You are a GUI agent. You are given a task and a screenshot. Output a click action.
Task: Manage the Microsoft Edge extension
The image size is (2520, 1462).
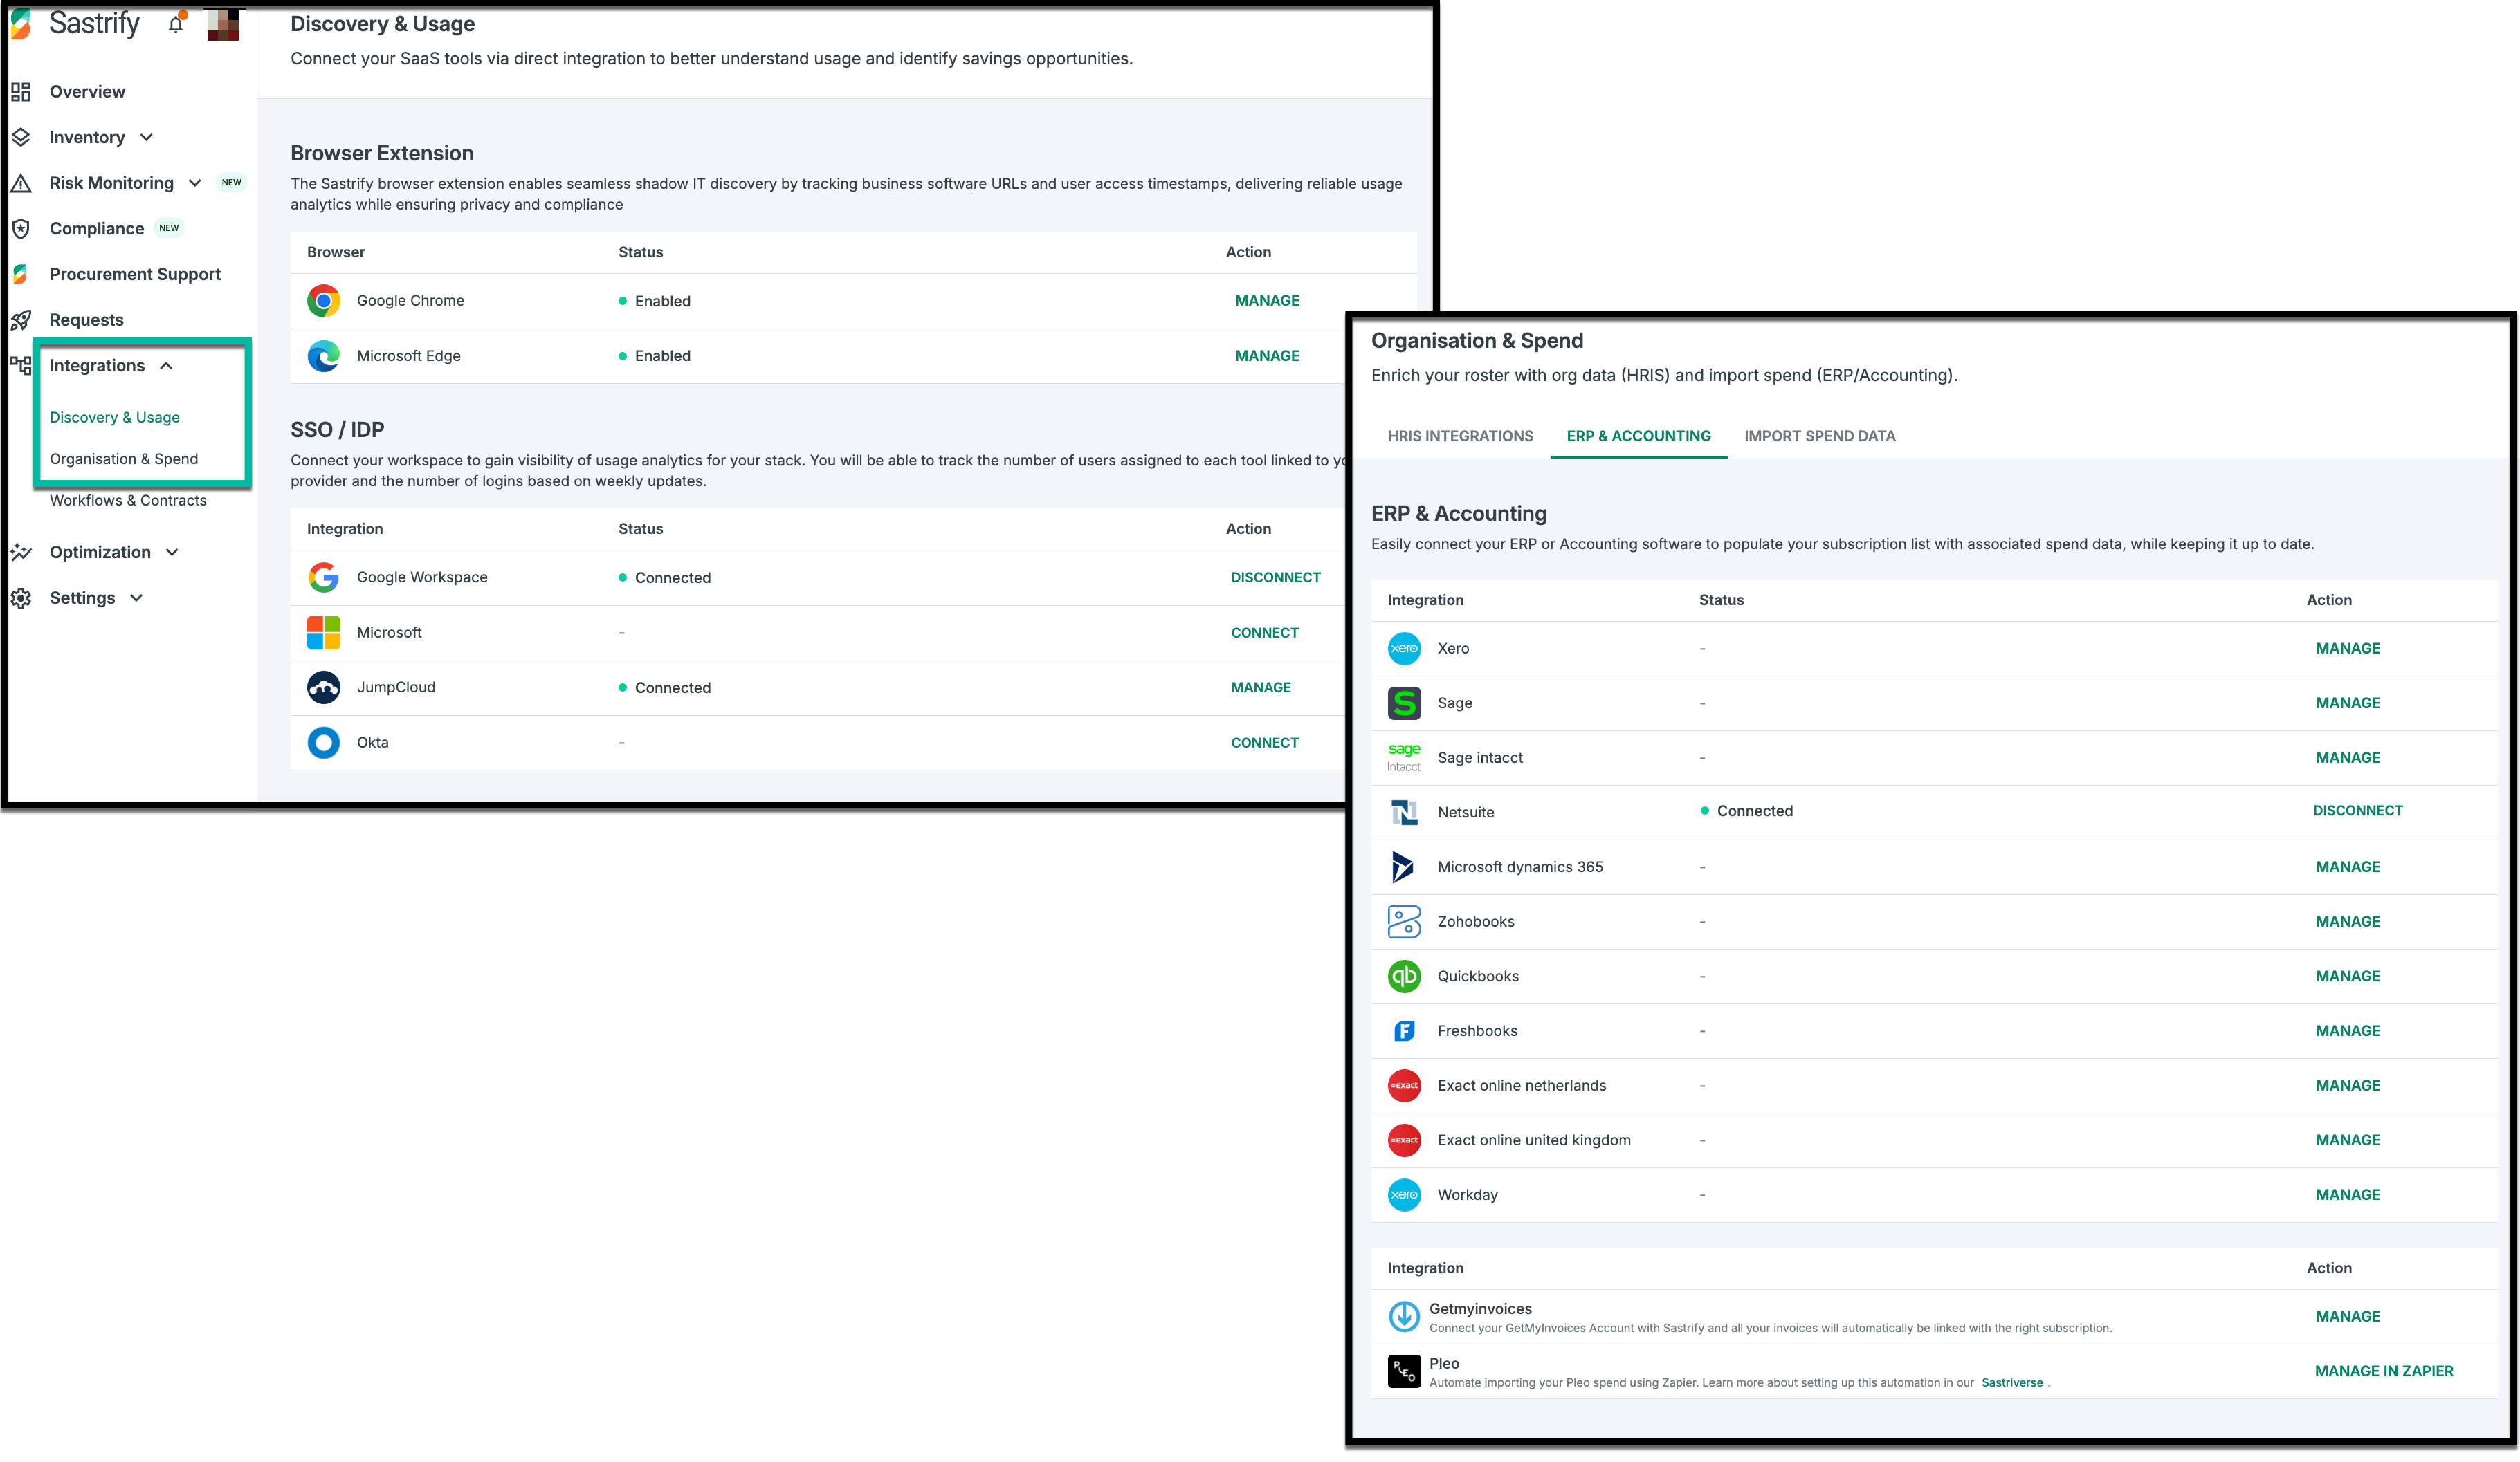click(x=1267, y=355)
